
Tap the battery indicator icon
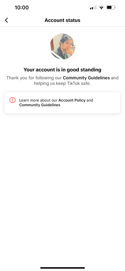111,8
